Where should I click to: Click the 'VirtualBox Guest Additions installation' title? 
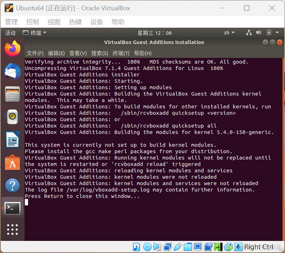[154, 42]
